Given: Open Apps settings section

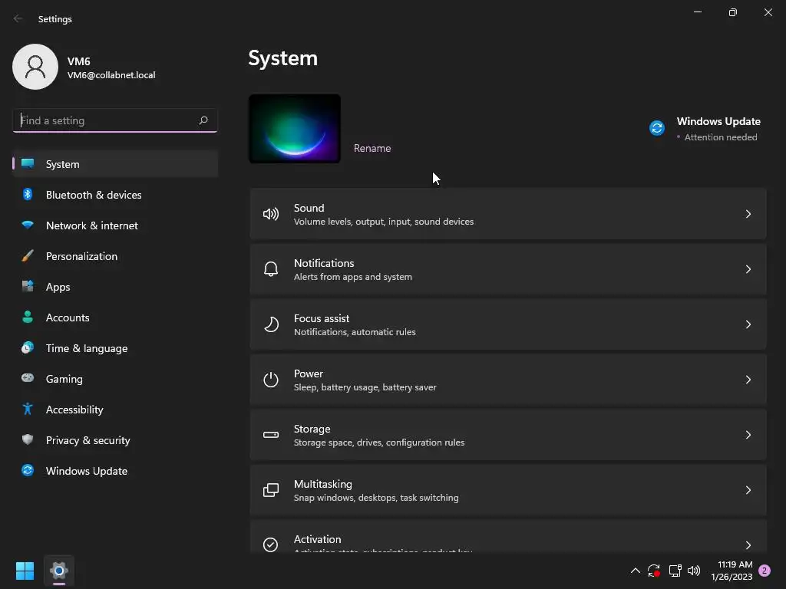Looking at the screenshot, I should coord(115,287).
